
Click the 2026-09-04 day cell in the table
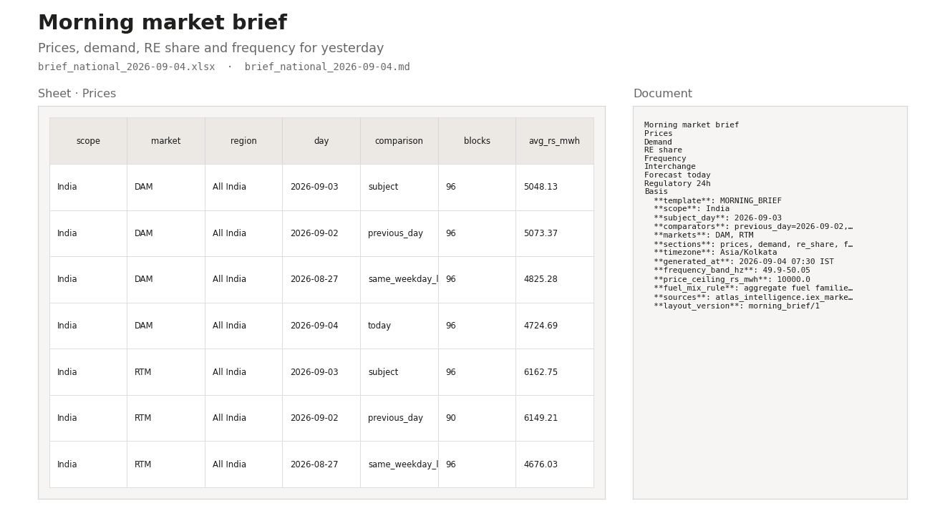pyautogui.click(x=321, y=326)
